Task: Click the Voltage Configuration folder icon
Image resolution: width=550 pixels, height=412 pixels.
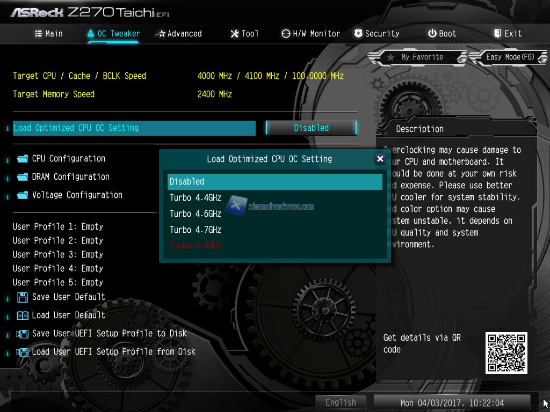Action: [x=22, y=195]
